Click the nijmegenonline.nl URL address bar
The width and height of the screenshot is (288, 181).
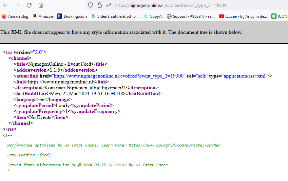(170, 5)
